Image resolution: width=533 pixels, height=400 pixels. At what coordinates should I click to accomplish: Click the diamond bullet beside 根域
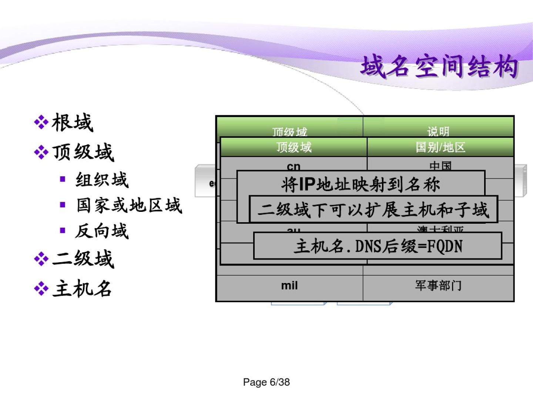coord(41,122)
